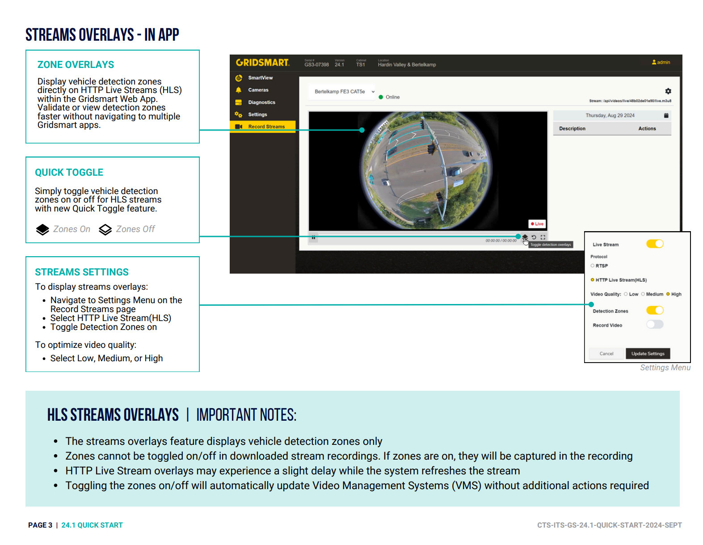The image size is (703, 545).
Task: Open SmartView menu item
Action: [261, 78]
